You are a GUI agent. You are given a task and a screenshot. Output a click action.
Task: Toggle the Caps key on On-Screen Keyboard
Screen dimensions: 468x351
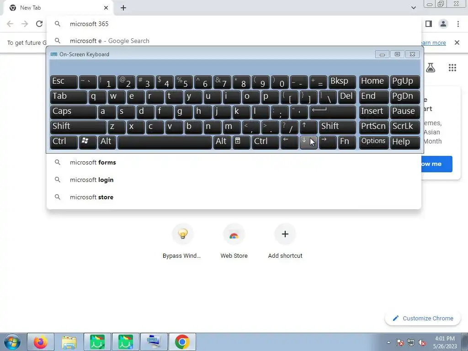coord(74,112)
